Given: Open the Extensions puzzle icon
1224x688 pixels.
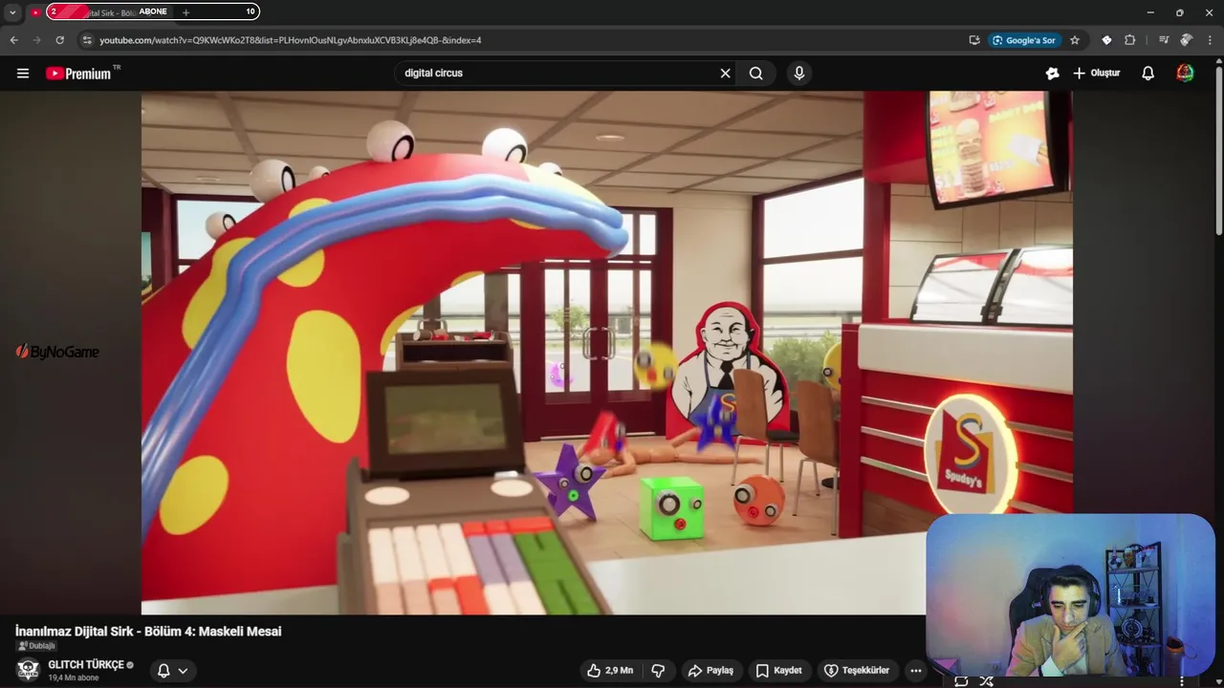Looking at the screenshot, I should click(1129, 40).
